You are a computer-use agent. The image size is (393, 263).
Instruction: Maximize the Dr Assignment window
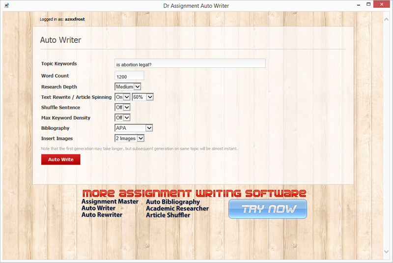click(368, 4)
